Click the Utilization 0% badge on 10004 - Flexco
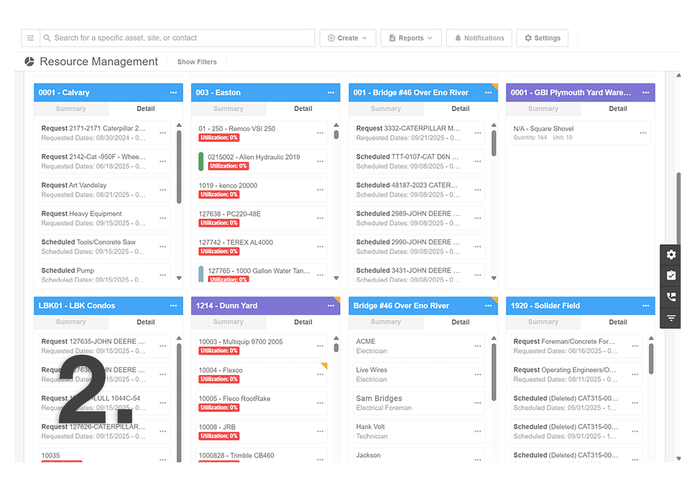700x488 pixels. [219, 379]
